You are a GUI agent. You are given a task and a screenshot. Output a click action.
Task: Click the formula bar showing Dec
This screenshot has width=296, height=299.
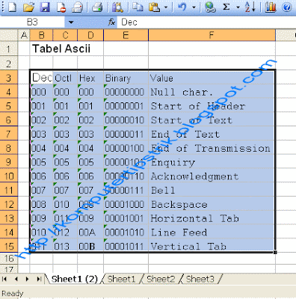coord(206,22)
